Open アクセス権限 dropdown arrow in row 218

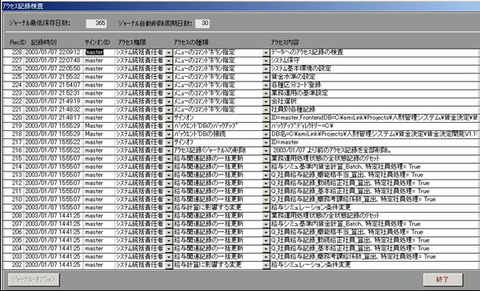point(168,134)
